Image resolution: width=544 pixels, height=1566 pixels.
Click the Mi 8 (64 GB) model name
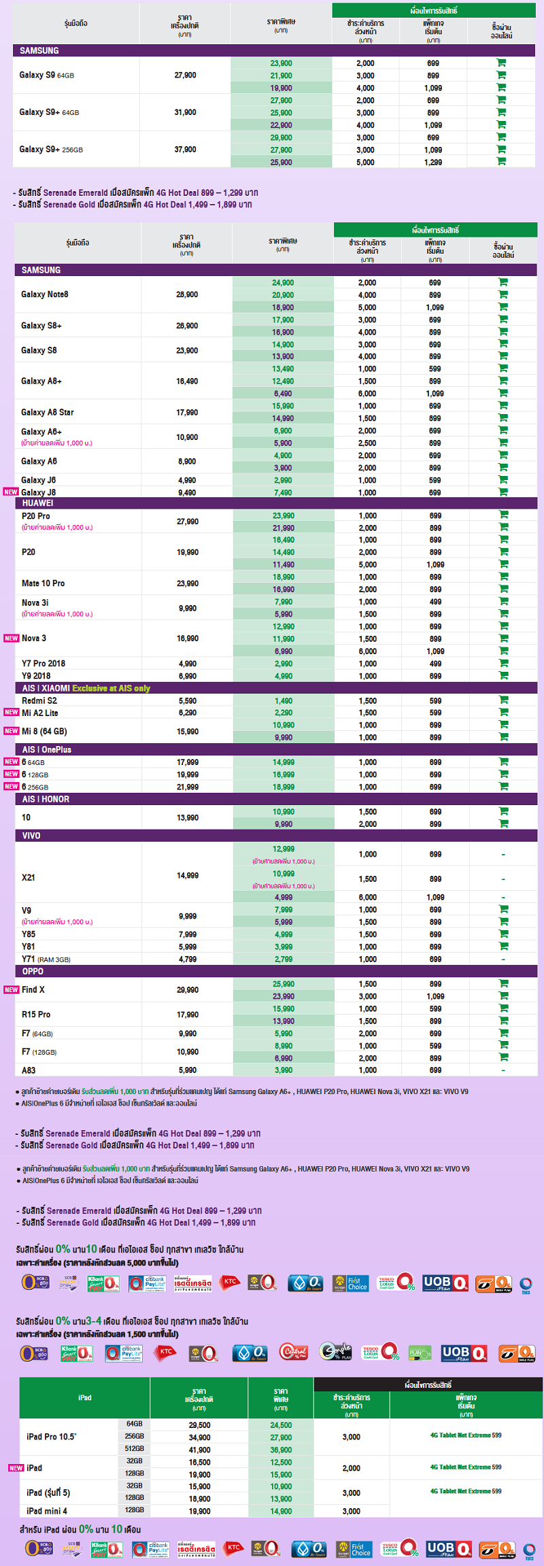44,731
